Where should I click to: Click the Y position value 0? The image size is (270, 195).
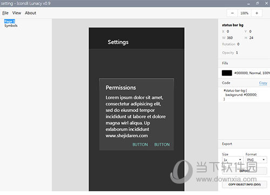[x=250, y=31]
